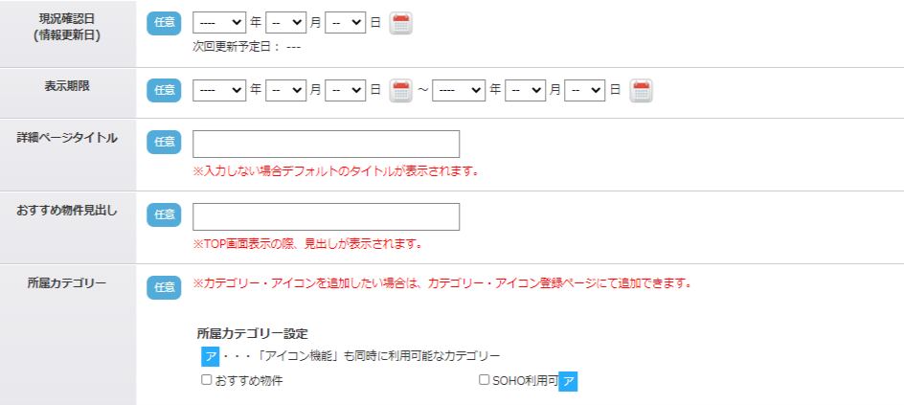Open 表示期限 start year dropdown
The image size is (904, 405).
[x=219, y=90]
